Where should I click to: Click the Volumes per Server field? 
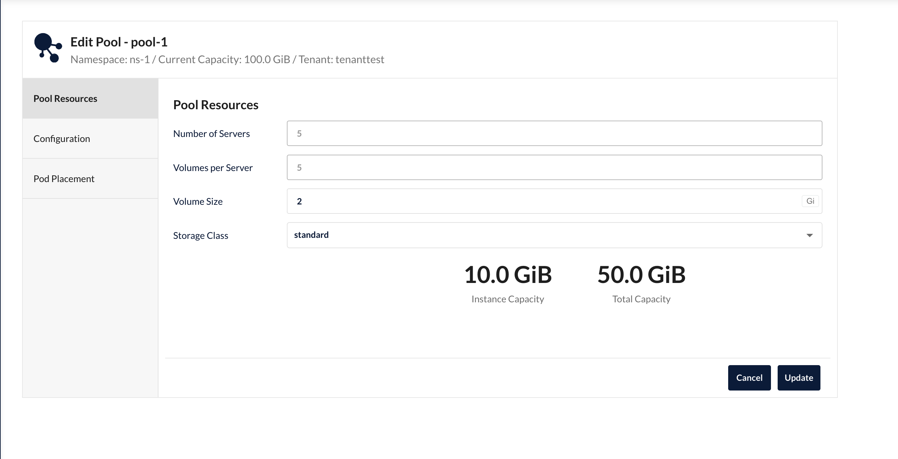(554, 167)
